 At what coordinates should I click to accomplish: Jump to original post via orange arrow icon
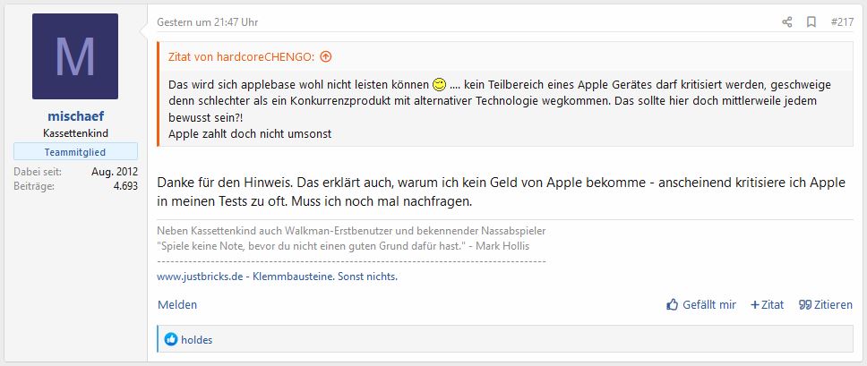[x=326, y=56]
